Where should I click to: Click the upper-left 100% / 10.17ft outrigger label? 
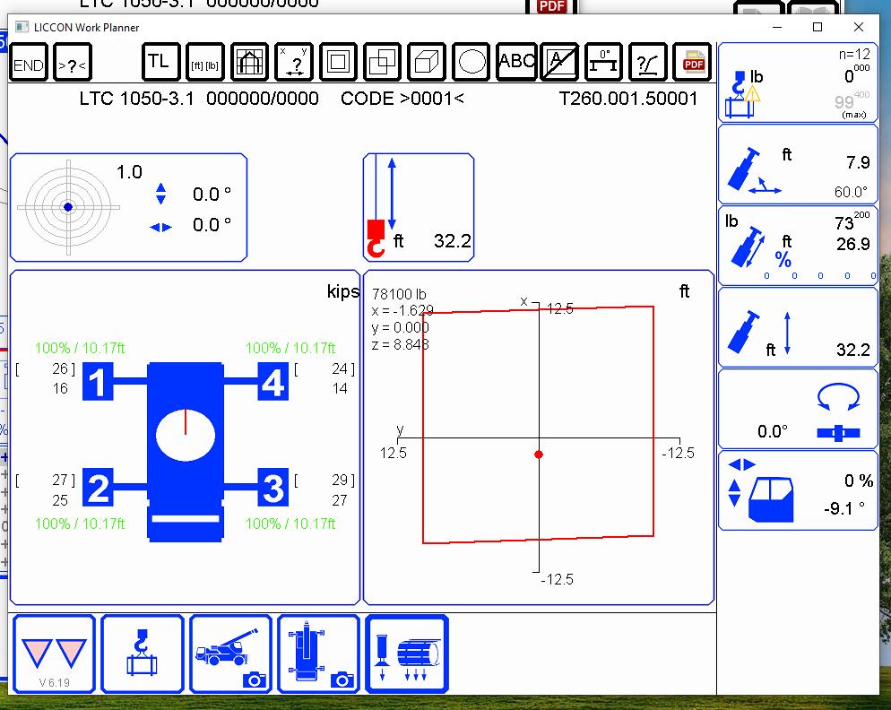click(x=80, y=348)
